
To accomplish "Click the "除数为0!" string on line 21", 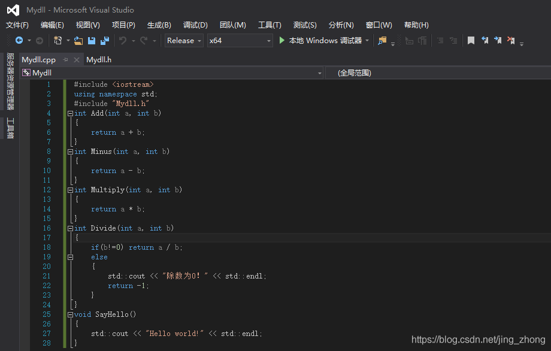I will tap(185, 276).
